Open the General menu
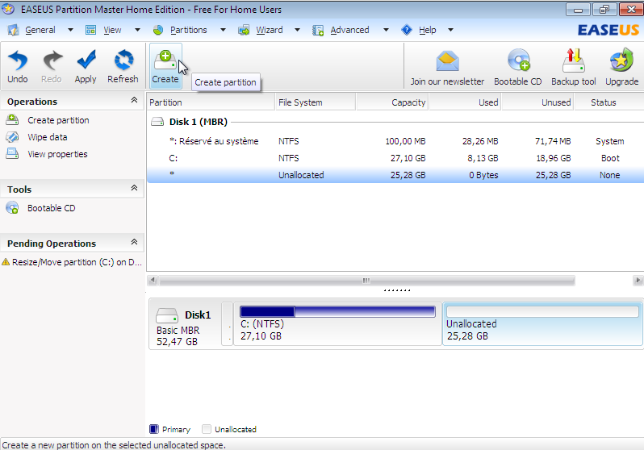The height and width of the screenshot is (450, 644). 40,30
